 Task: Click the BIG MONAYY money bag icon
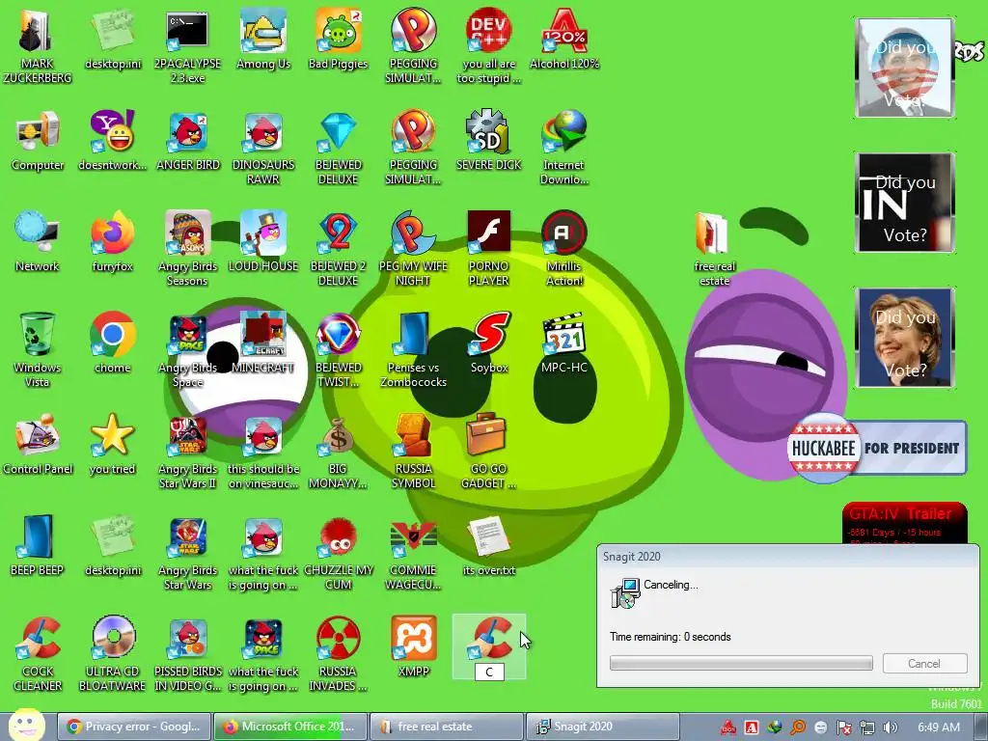338,452
